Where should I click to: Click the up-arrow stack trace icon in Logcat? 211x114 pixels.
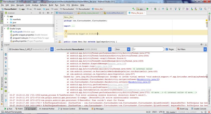click(x=6, y=62)
